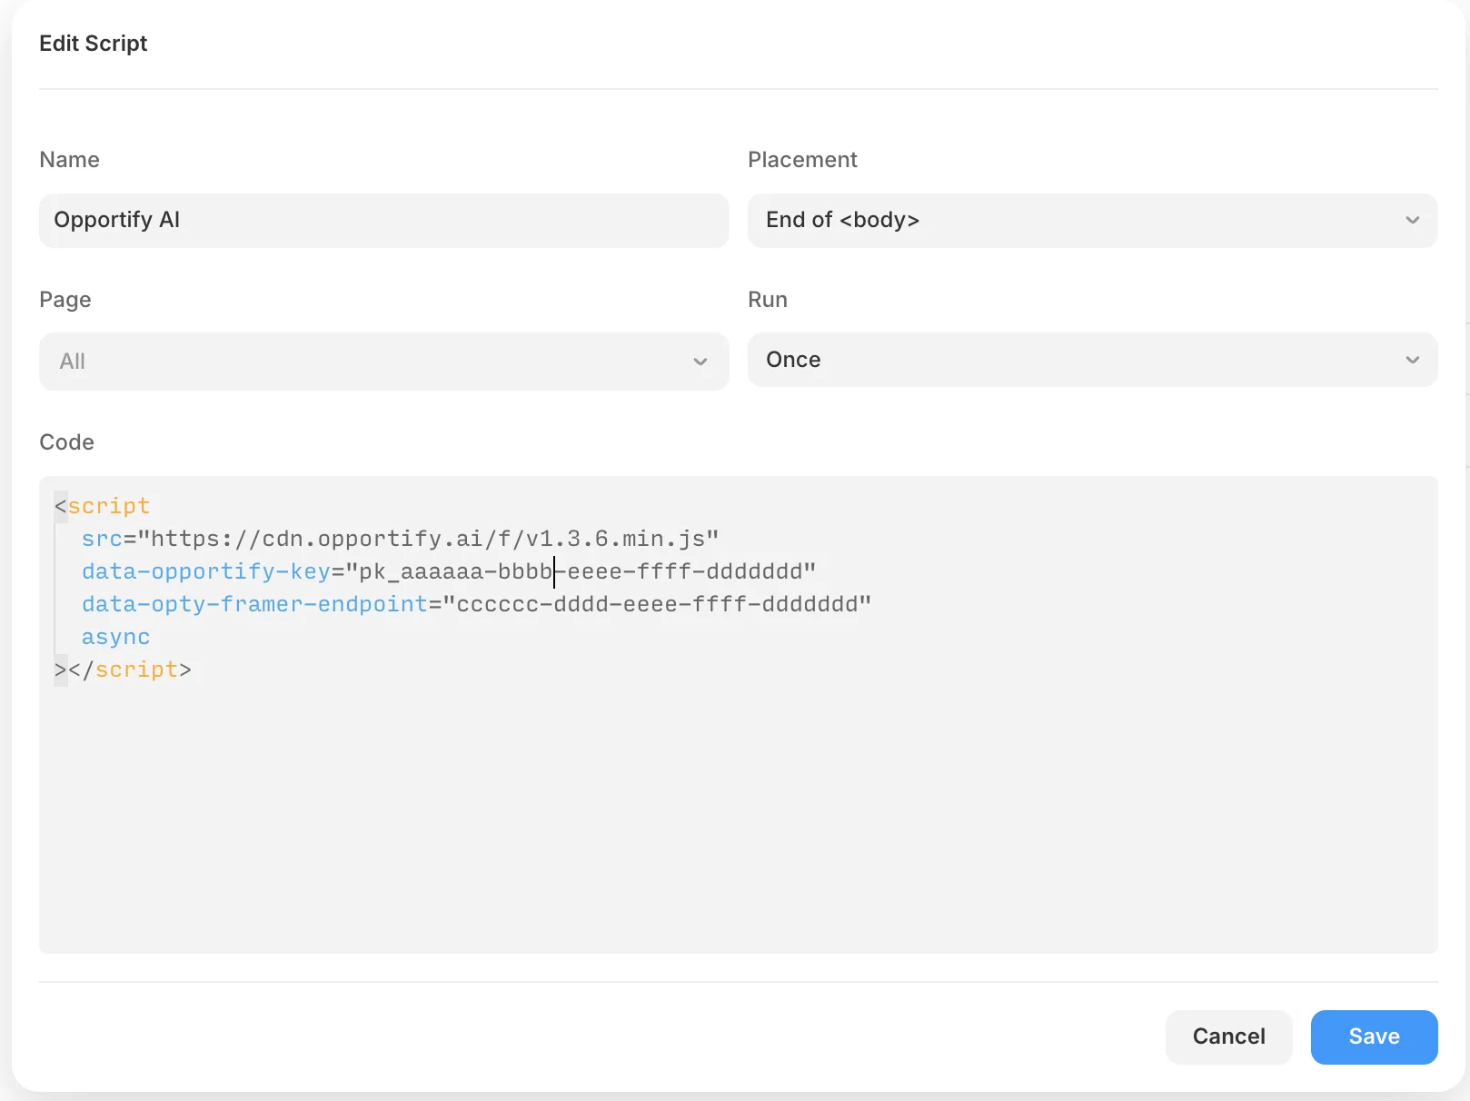Click the Run label
Viewport: 1470px width, 1101px height.
pyautogui.click(x=767, y=299)
